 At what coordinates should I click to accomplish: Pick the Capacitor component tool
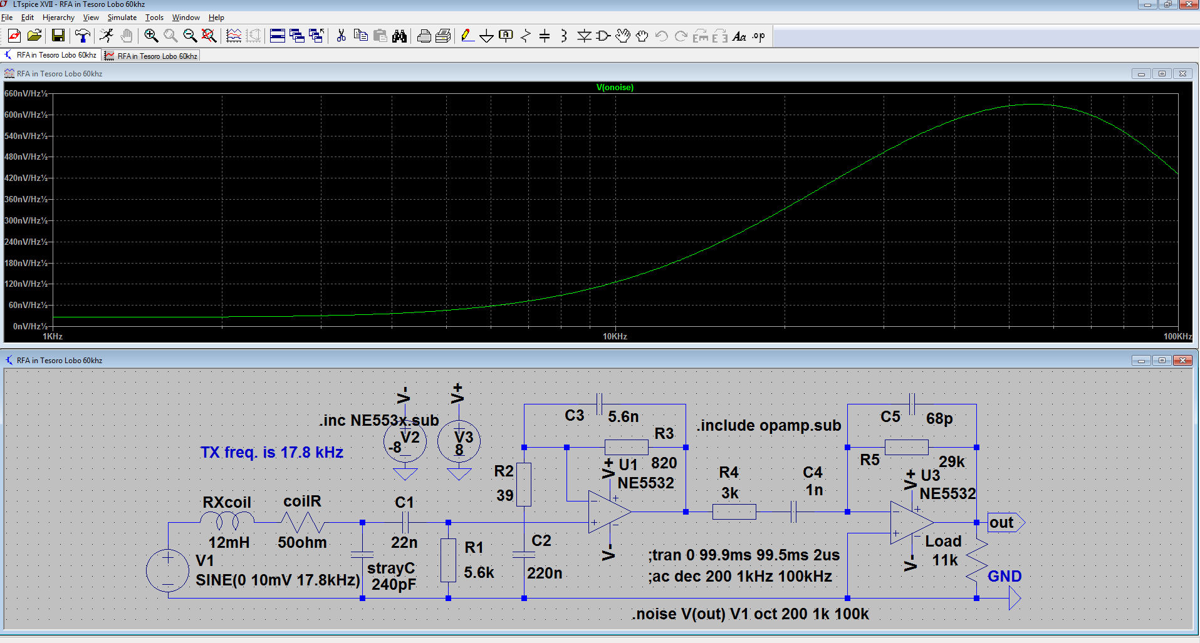[x=545, y=36]
